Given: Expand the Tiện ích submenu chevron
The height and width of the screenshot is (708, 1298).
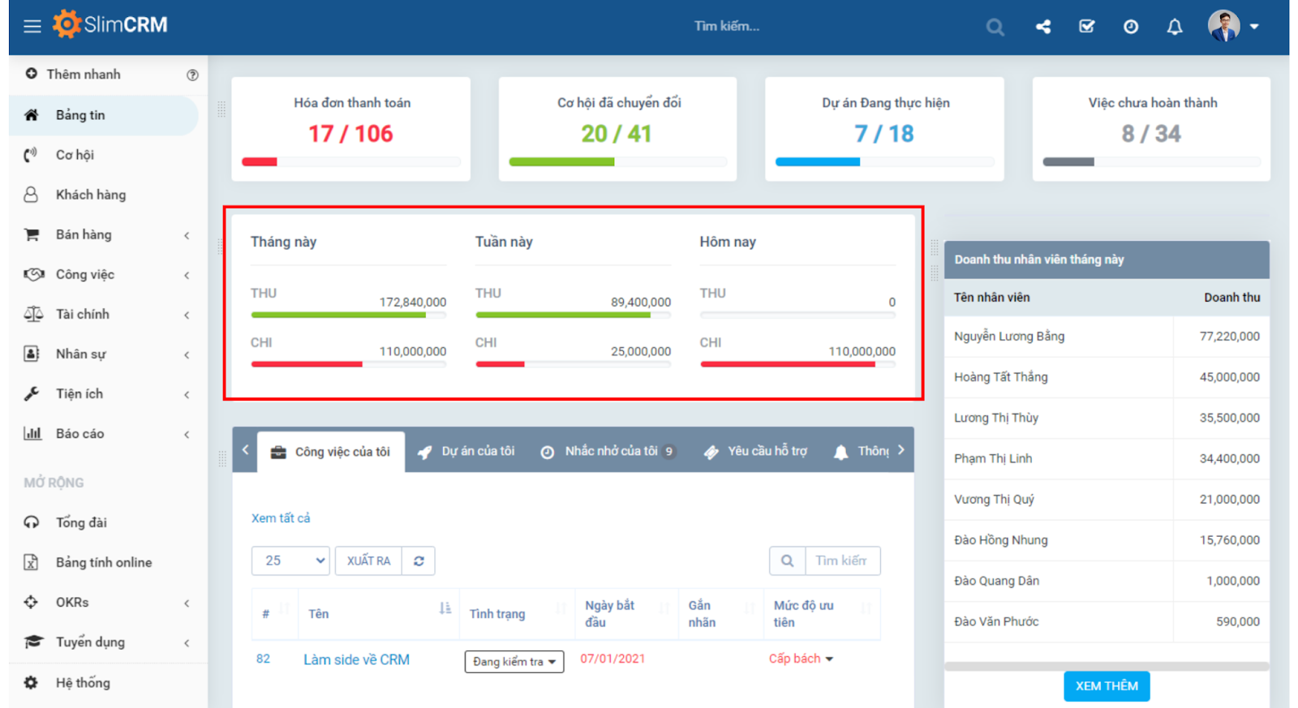Looking at the screenshot, I should point(187,394).
